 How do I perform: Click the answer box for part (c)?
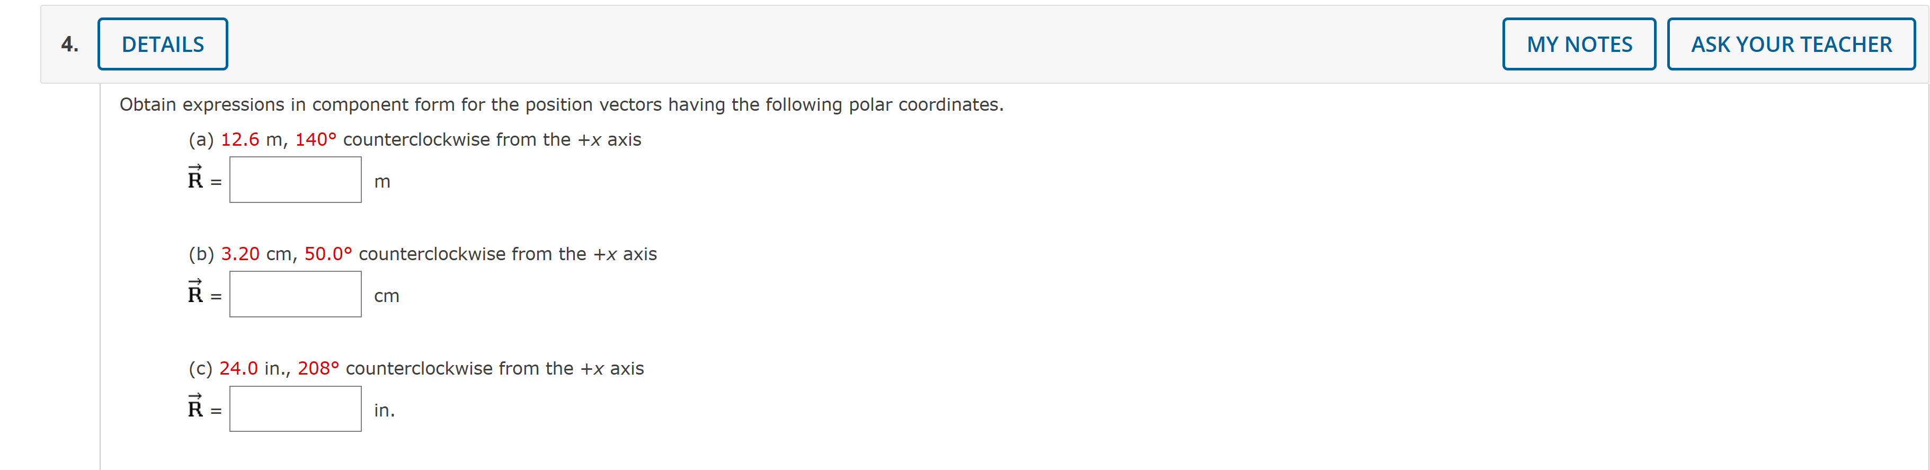pyautogui.click(x=295, y=409)
